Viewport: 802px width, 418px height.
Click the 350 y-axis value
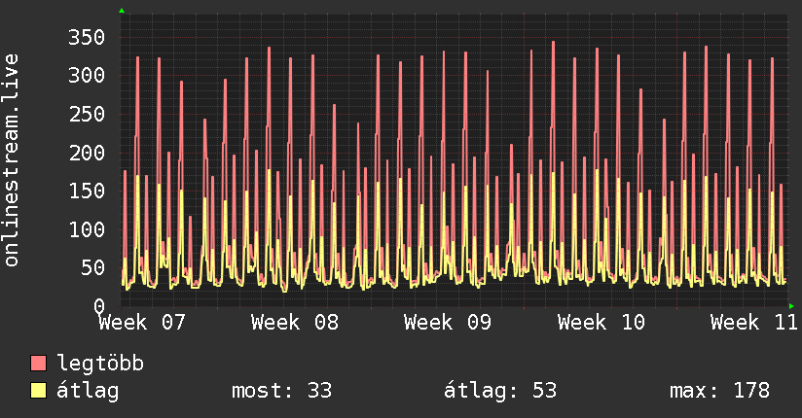coord(87,37)
